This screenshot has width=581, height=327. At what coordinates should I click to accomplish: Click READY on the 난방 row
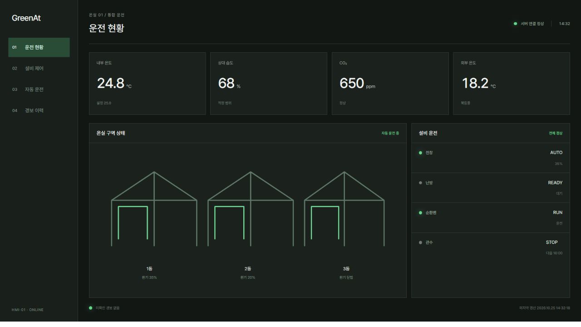point(555,183)
